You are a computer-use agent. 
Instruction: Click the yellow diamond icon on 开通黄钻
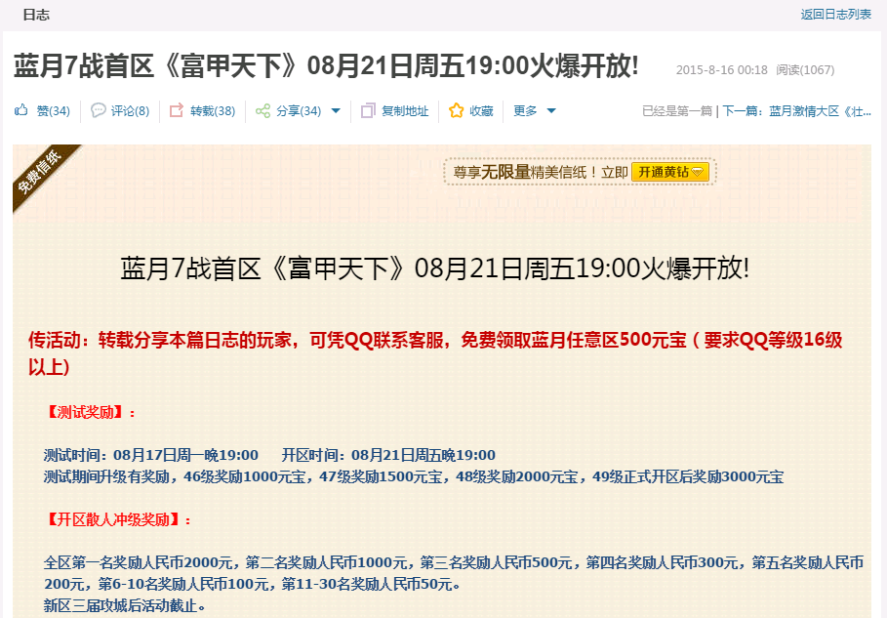698,172
